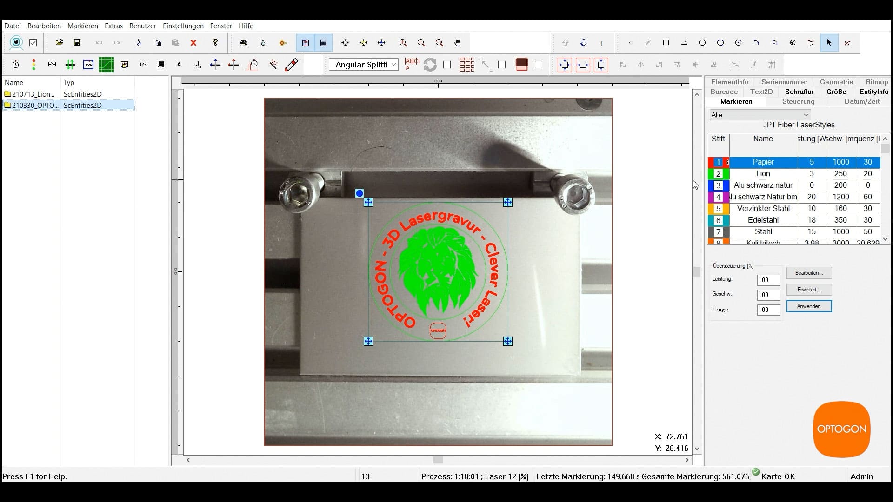Click the zoom in magnifier icon
The width and height of the screenshot is (893, 502).
[403, 43]
